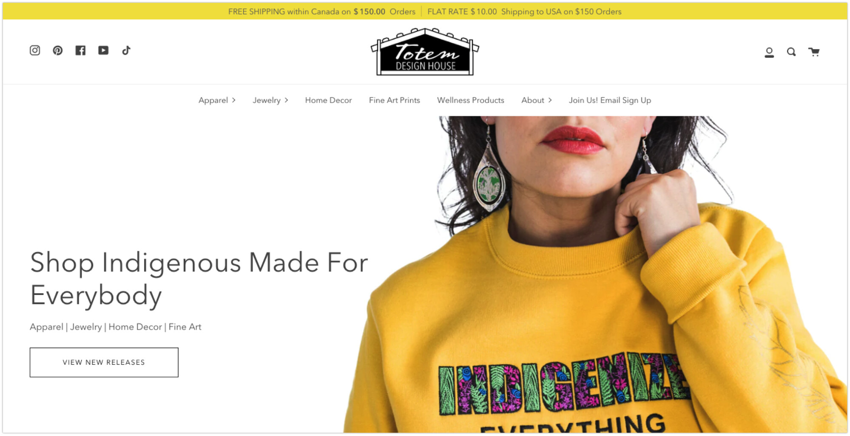Click Join Us! Email Sign Up link
Image resolution: width=850 pixels, height=436 pixels.
coord(610,100)
